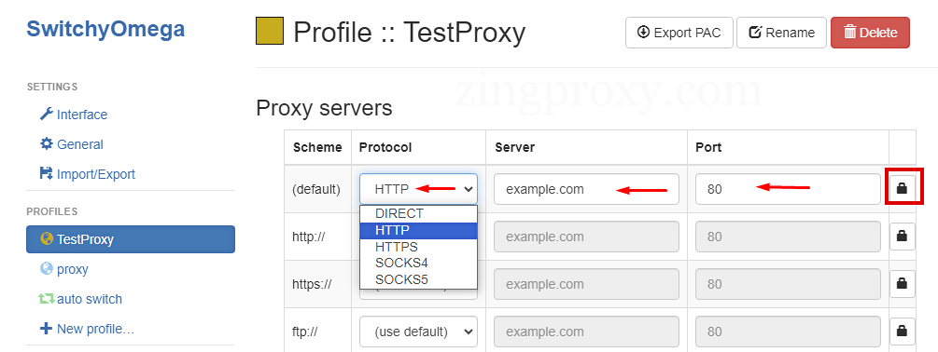Click the http:// scheme label
938x352 pixels.
(309, 237)
